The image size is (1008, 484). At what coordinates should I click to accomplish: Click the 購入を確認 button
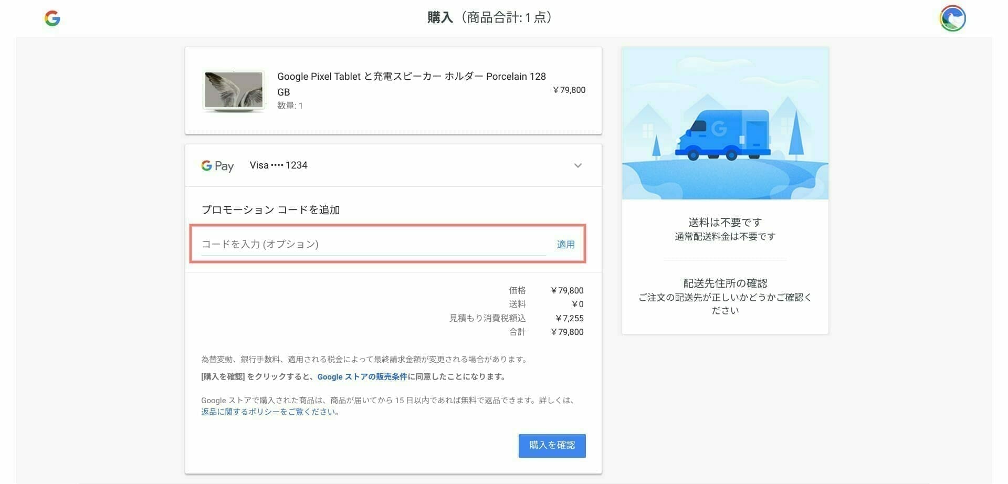pos(552,446)
